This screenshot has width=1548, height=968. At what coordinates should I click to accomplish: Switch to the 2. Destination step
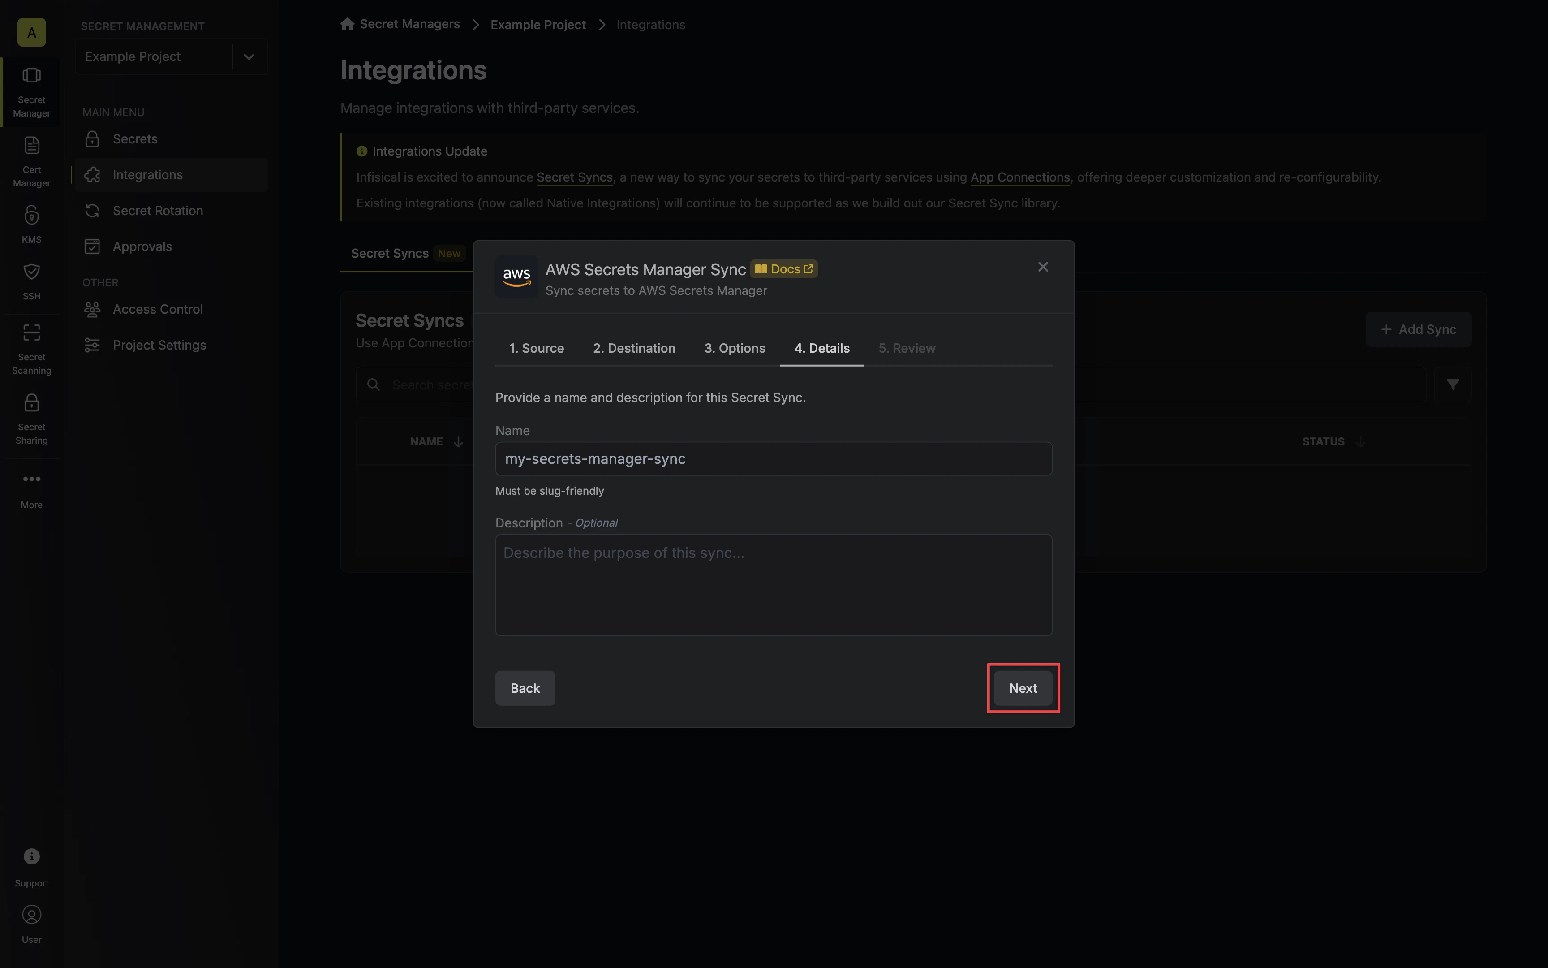tap(634, 348)
